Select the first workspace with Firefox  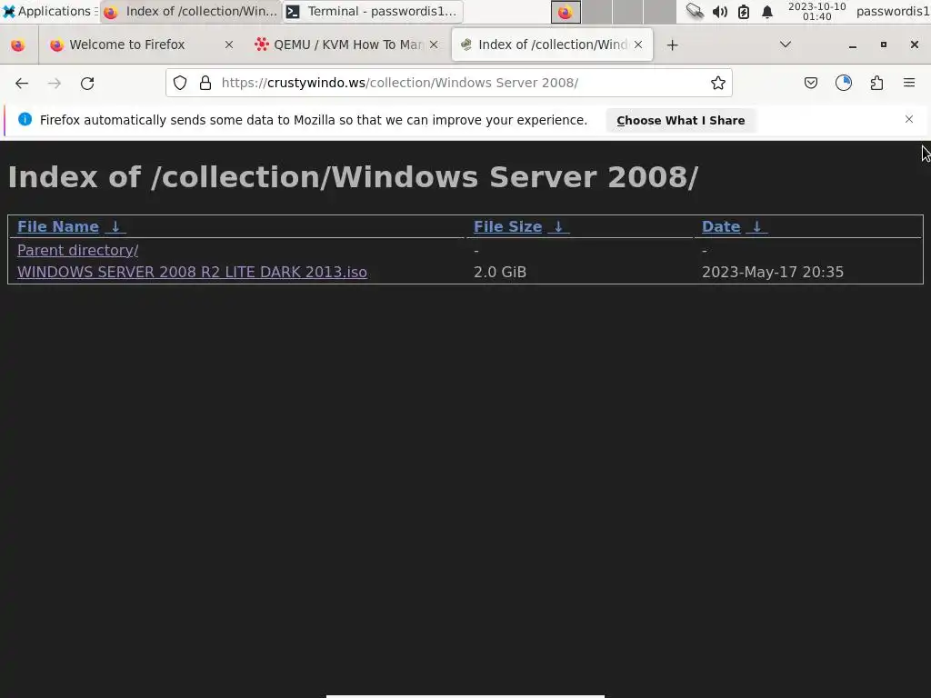(x=566, y=12)
